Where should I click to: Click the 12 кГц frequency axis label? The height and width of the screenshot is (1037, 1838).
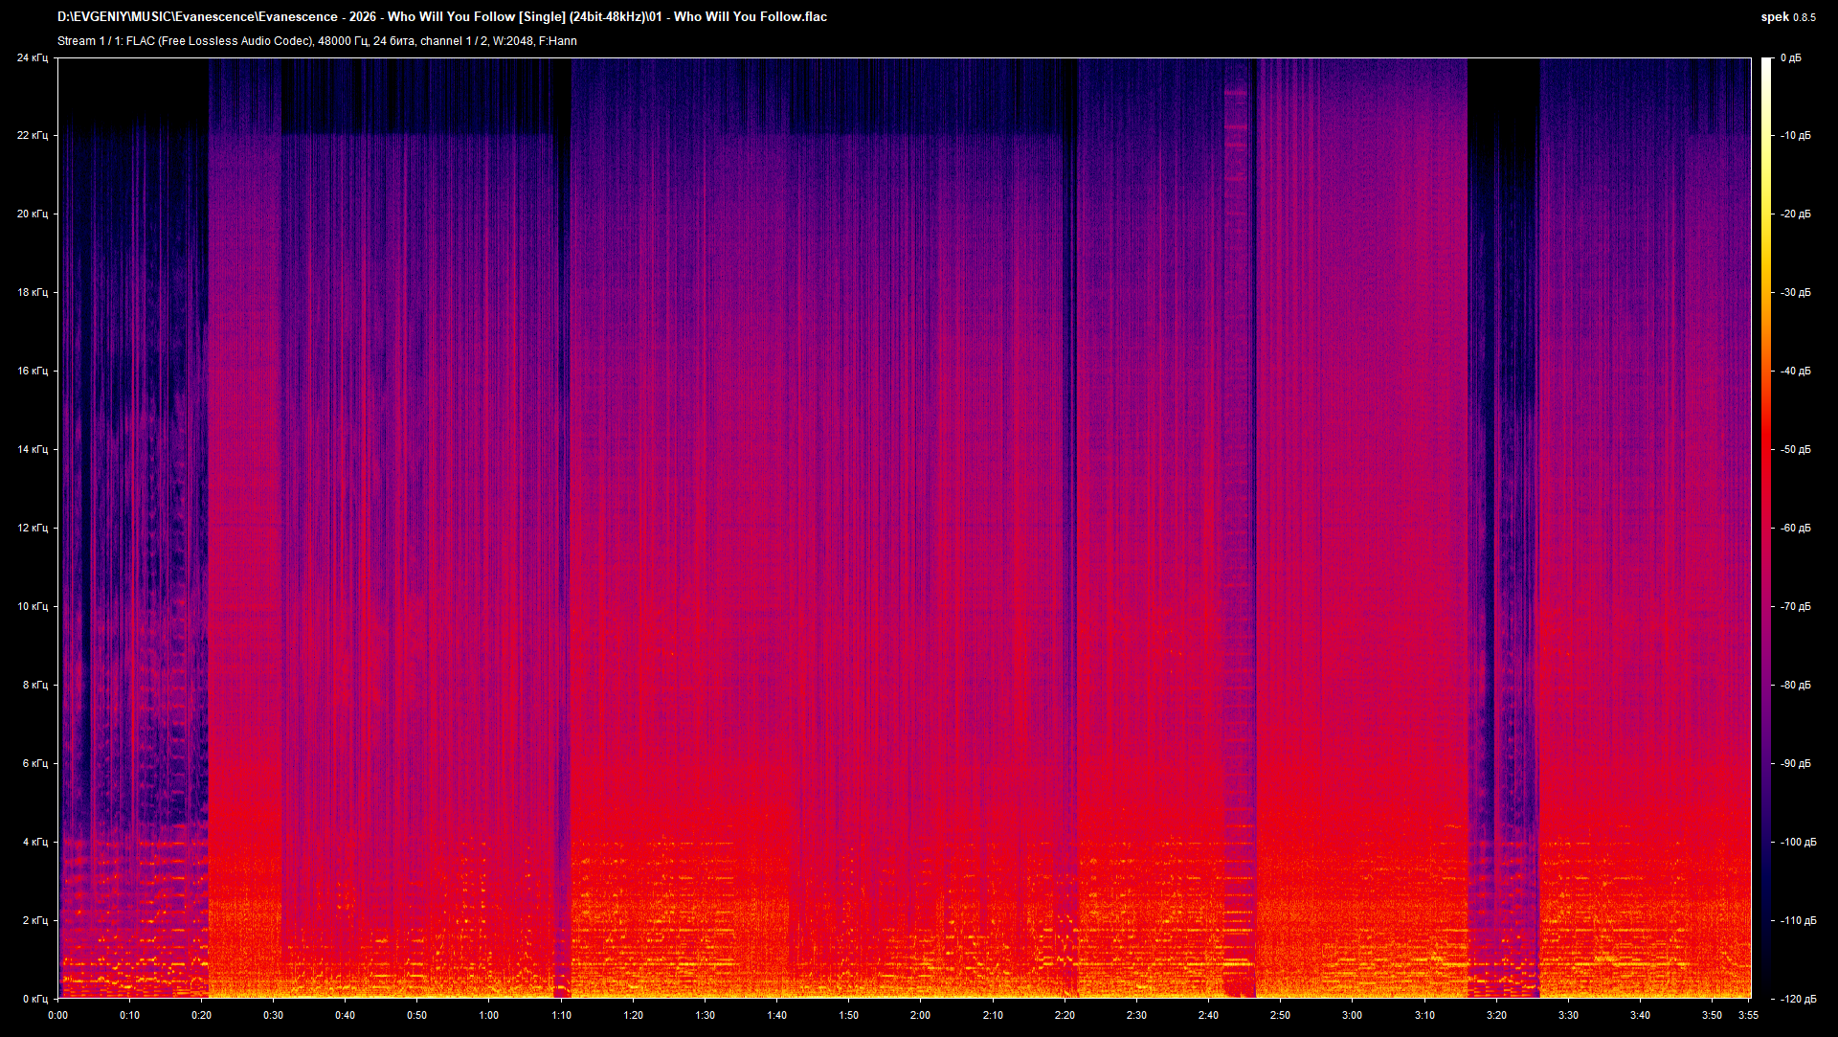32,528
